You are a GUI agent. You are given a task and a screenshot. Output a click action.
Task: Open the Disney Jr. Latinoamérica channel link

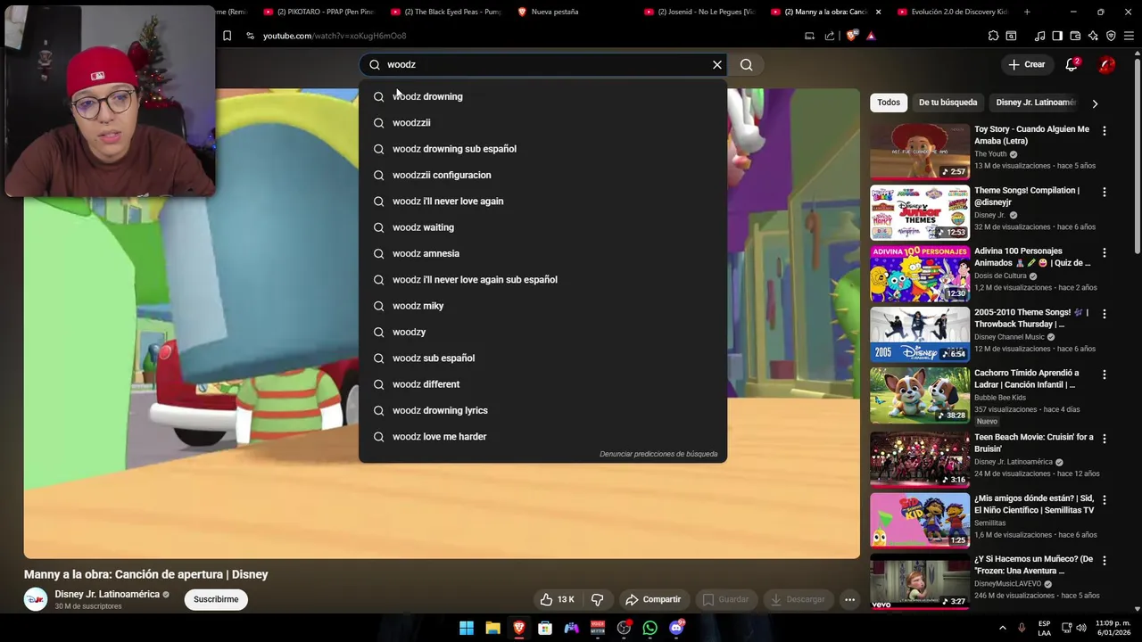(x=107, y=594)
